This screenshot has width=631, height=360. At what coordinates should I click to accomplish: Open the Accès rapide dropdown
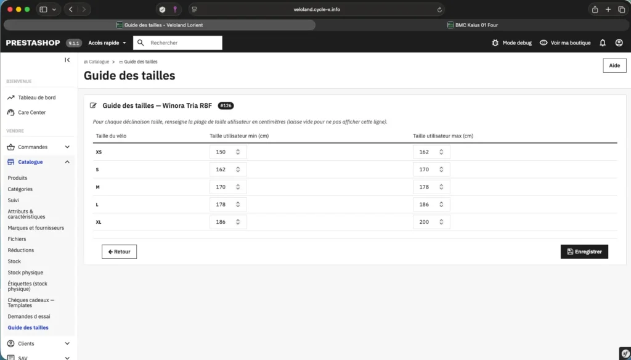(107, 43)
